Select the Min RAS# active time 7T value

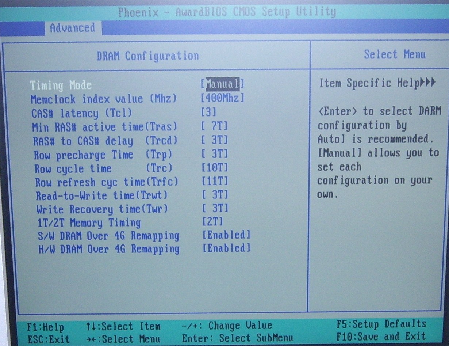coord(215,126)
